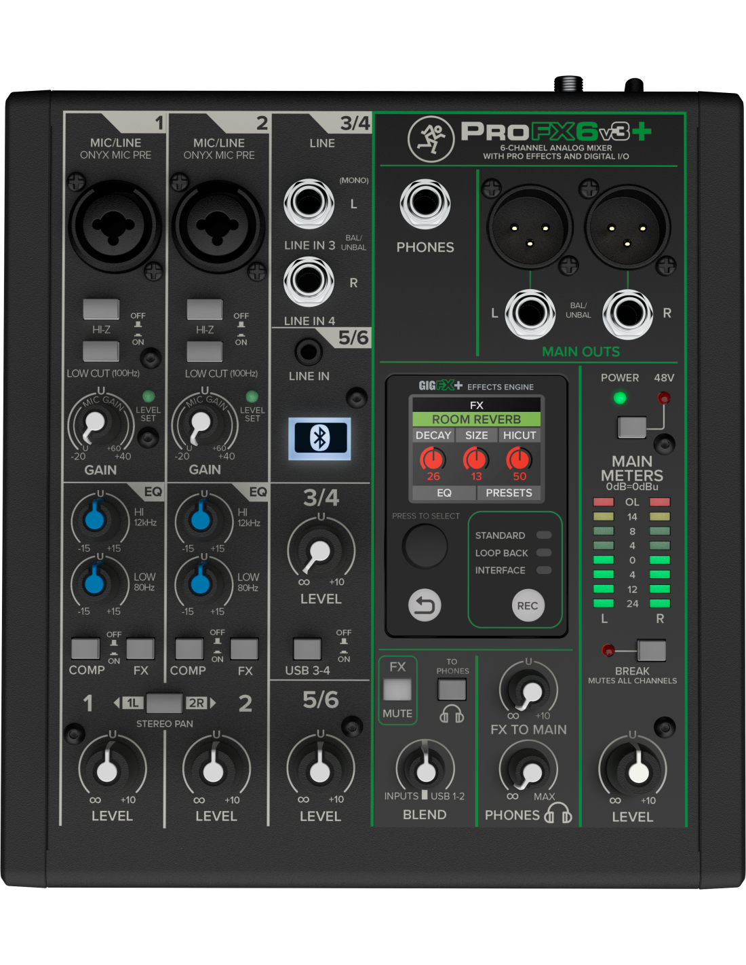Click the red 48V indicator LED

pyautogui.click(x=664, y=398)
